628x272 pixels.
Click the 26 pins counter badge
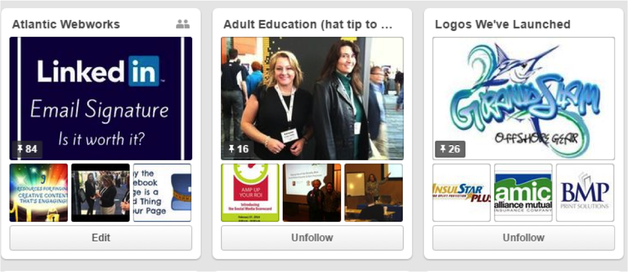(x=450, y=149)
